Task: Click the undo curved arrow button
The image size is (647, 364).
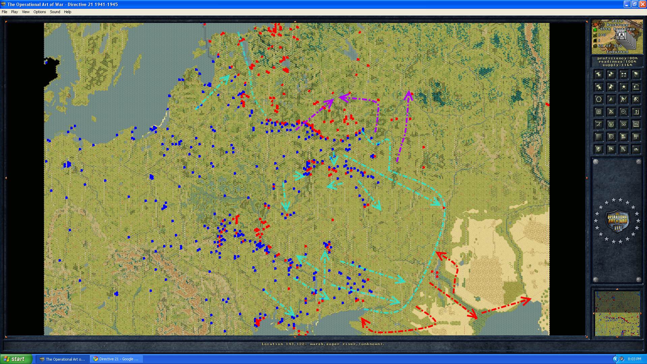Action: click(x=636, y=87)
